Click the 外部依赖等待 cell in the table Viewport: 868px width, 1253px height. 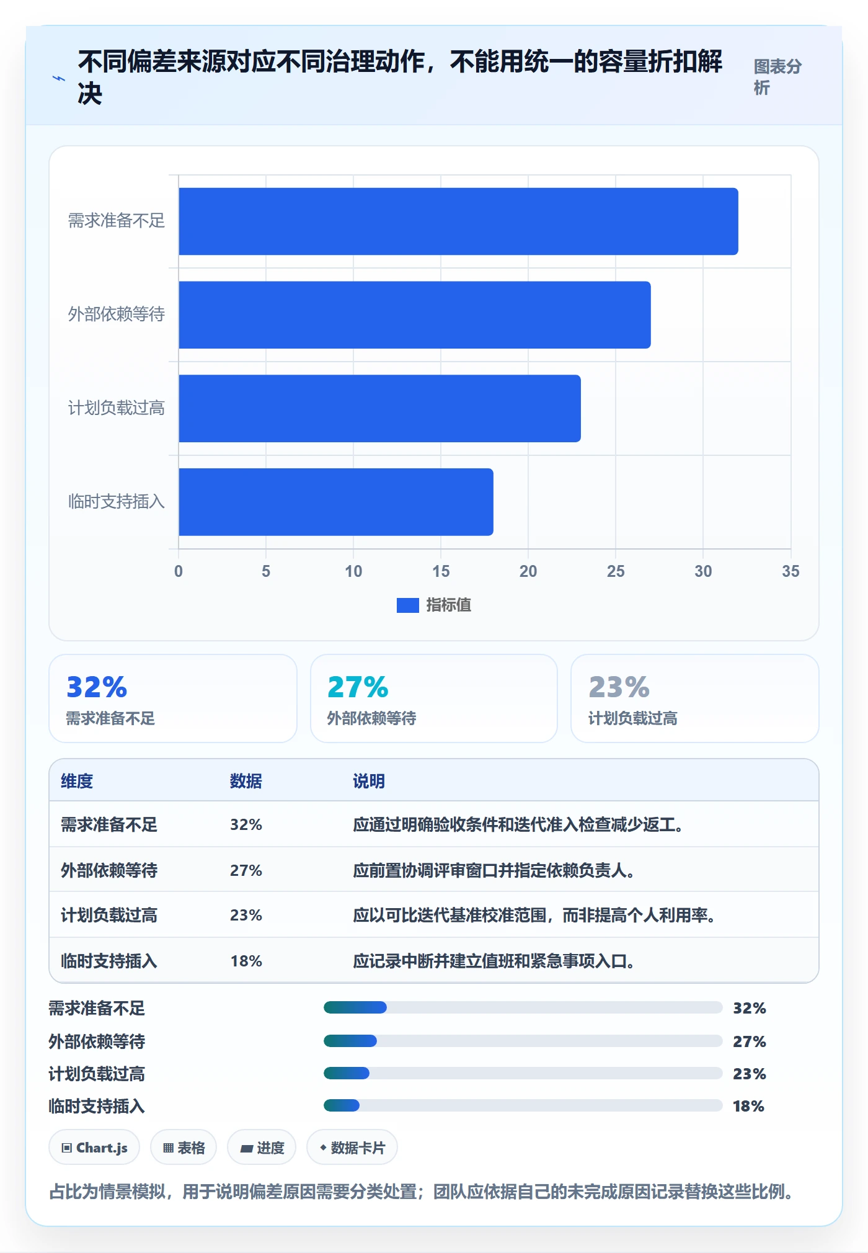click(109, 870)
